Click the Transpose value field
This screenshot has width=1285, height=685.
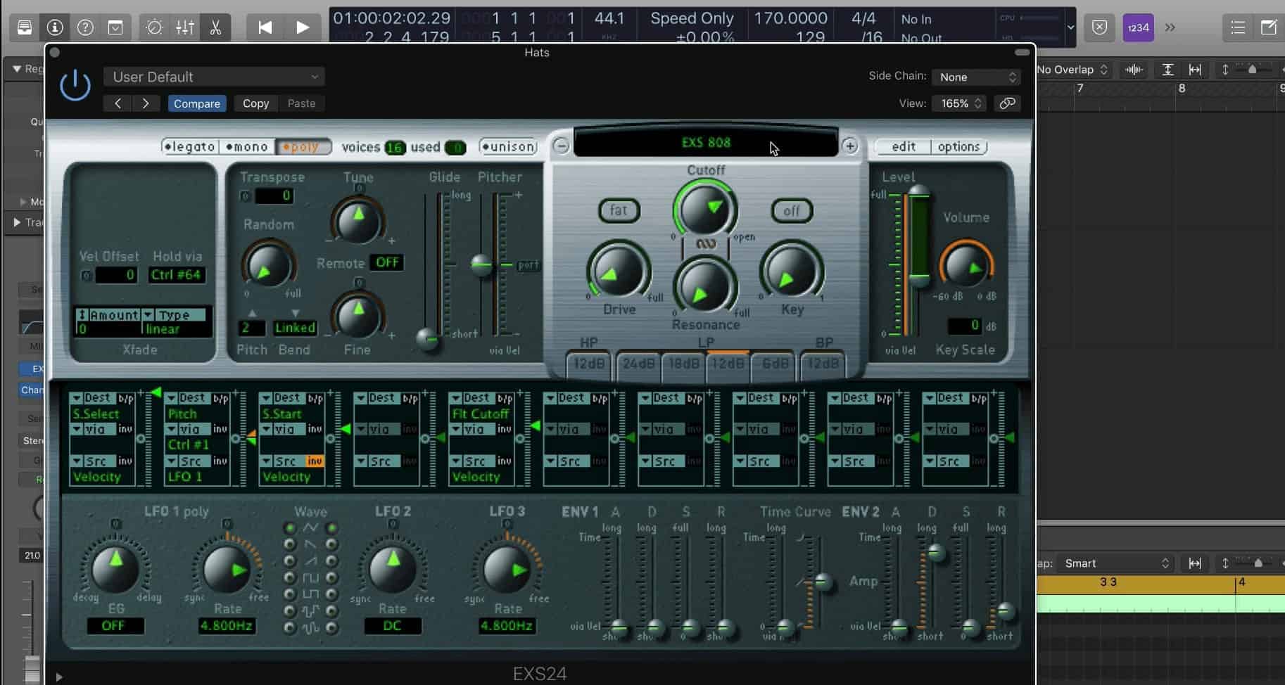tap(274, 196)
